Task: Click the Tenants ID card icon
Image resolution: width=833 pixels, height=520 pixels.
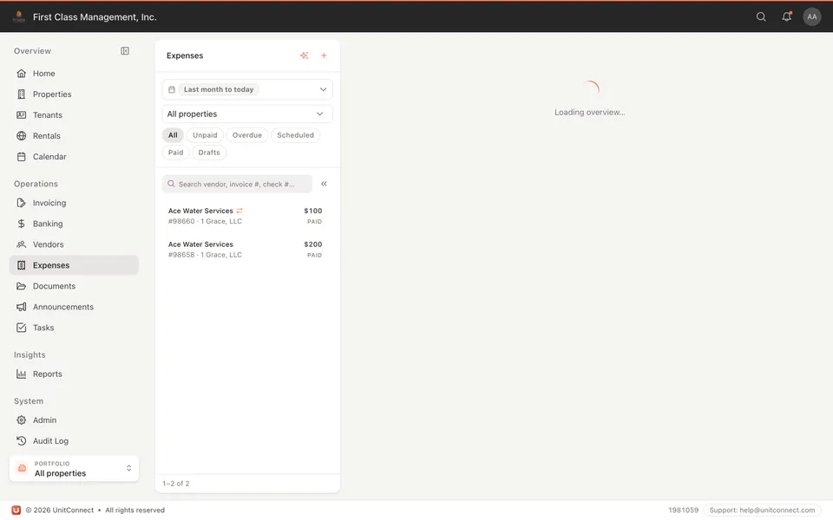Action: tap(21, 114)
